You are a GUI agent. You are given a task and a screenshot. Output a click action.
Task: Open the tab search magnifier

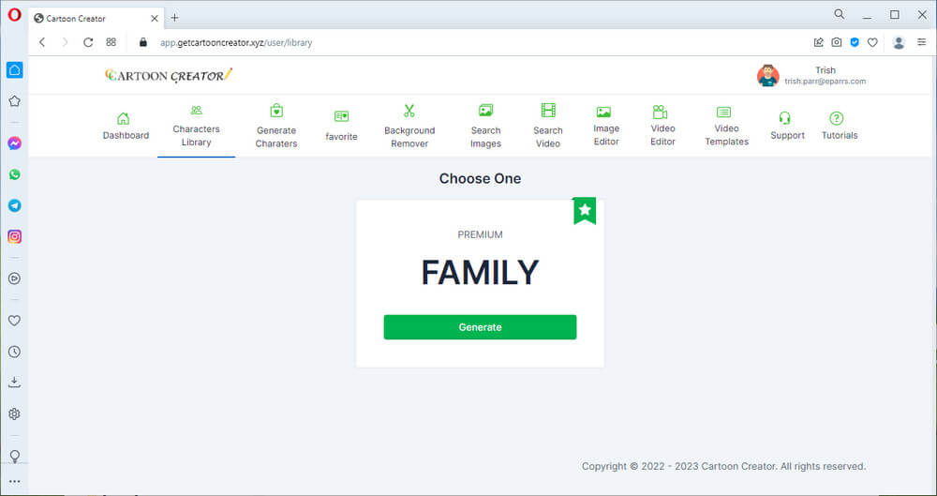[x=840, y=14]
